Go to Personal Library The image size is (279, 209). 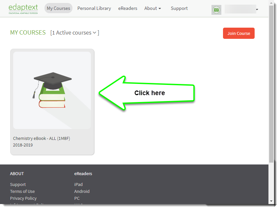pyautogui.click(x=94, y=8)
